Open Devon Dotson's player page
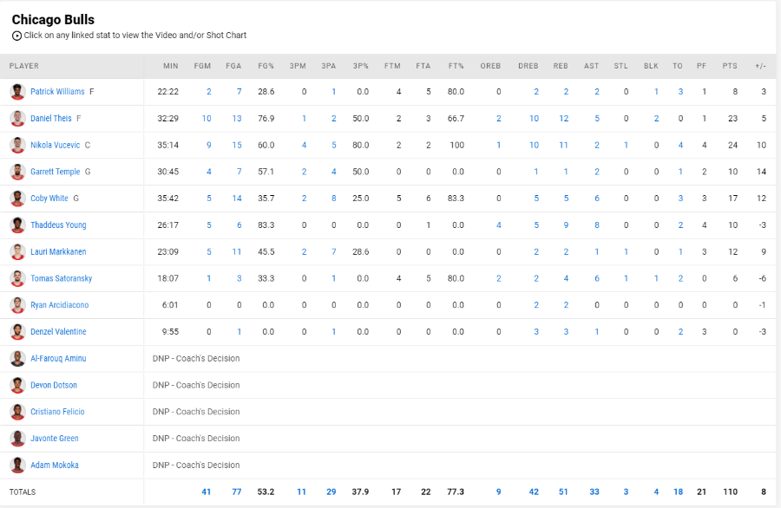Image resolution: width=781 pixels, height=508 pixels. pyautogui.click(x=54, y=385)
